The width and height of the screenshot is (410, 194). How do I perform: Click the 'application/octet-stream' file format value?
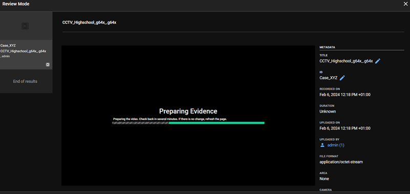coord(341,162)
